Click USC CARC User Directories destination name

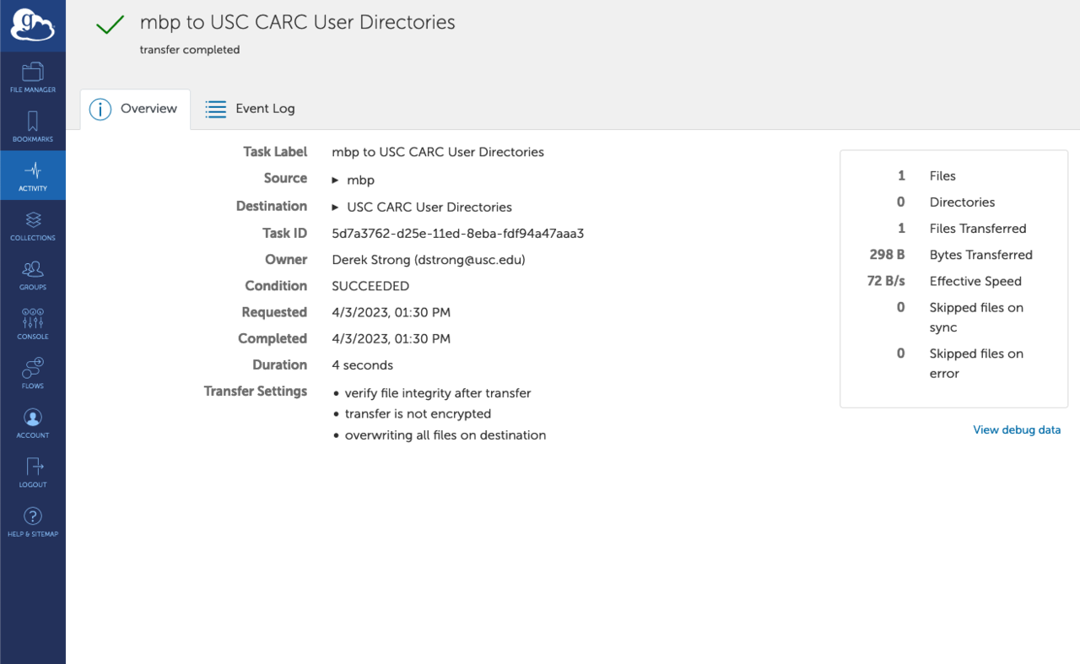tap(429, 208)
